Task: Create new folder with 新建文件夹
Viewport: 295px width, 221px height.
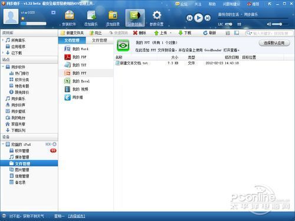Action: coord(72,33)
